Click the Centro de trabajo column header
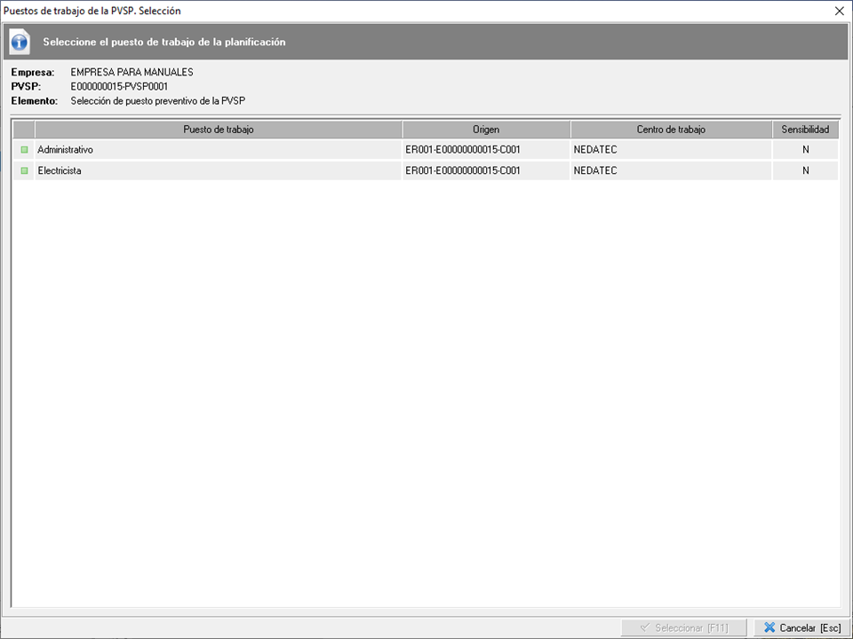Screen dimensions: 853x639 point(671,130)
